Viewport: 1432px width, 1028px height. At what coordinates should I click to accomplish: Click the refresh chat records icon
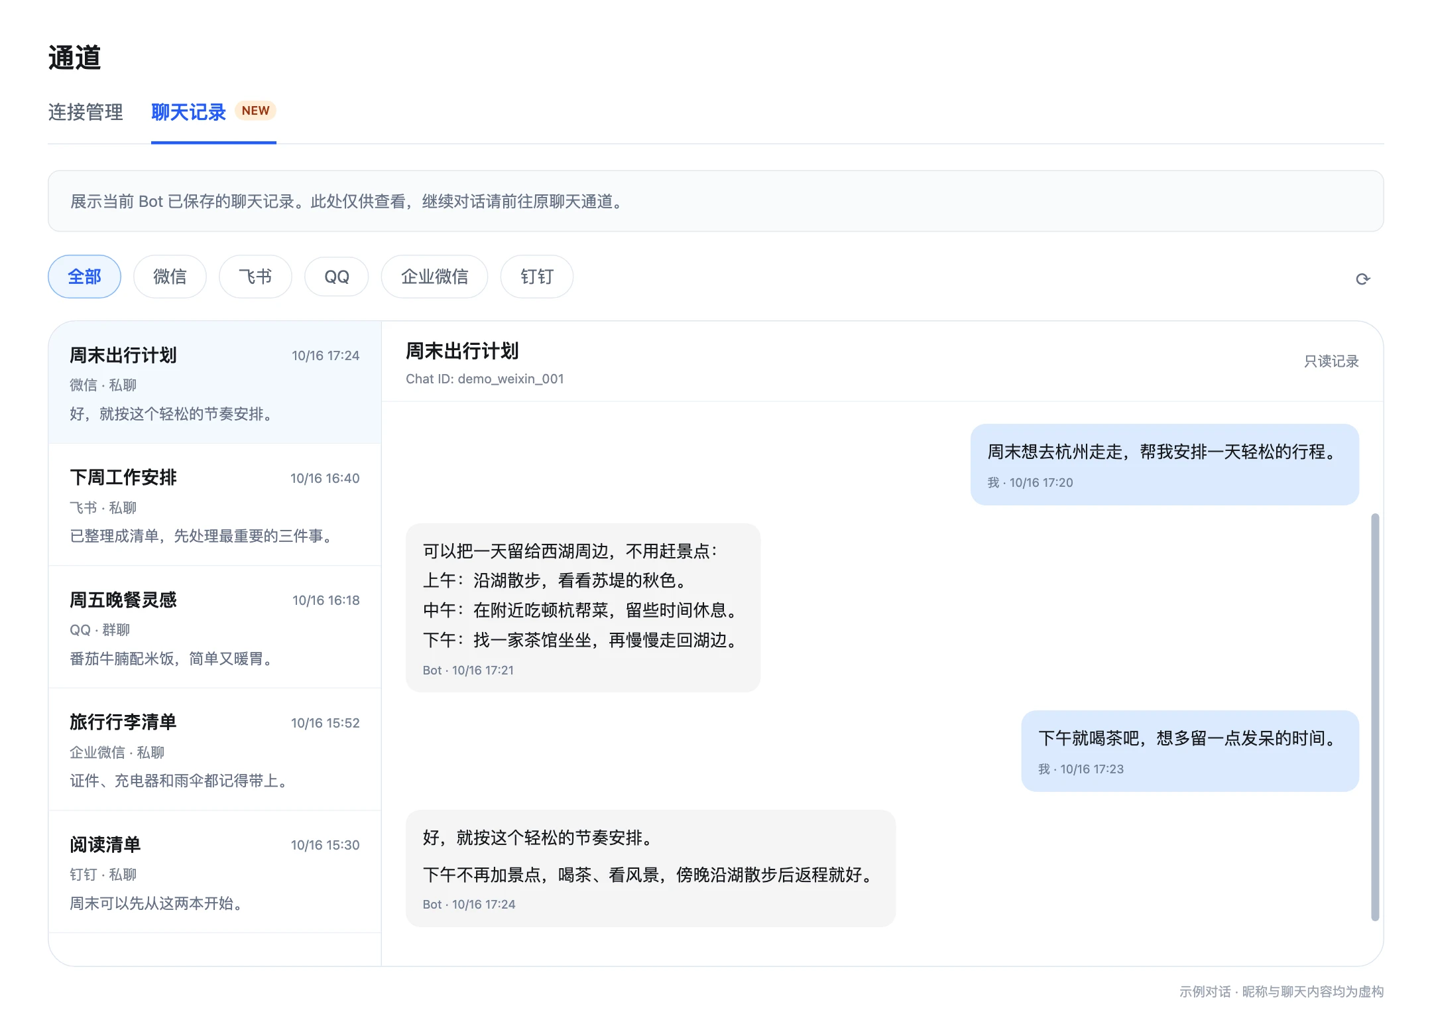(x=1362, y=279)
